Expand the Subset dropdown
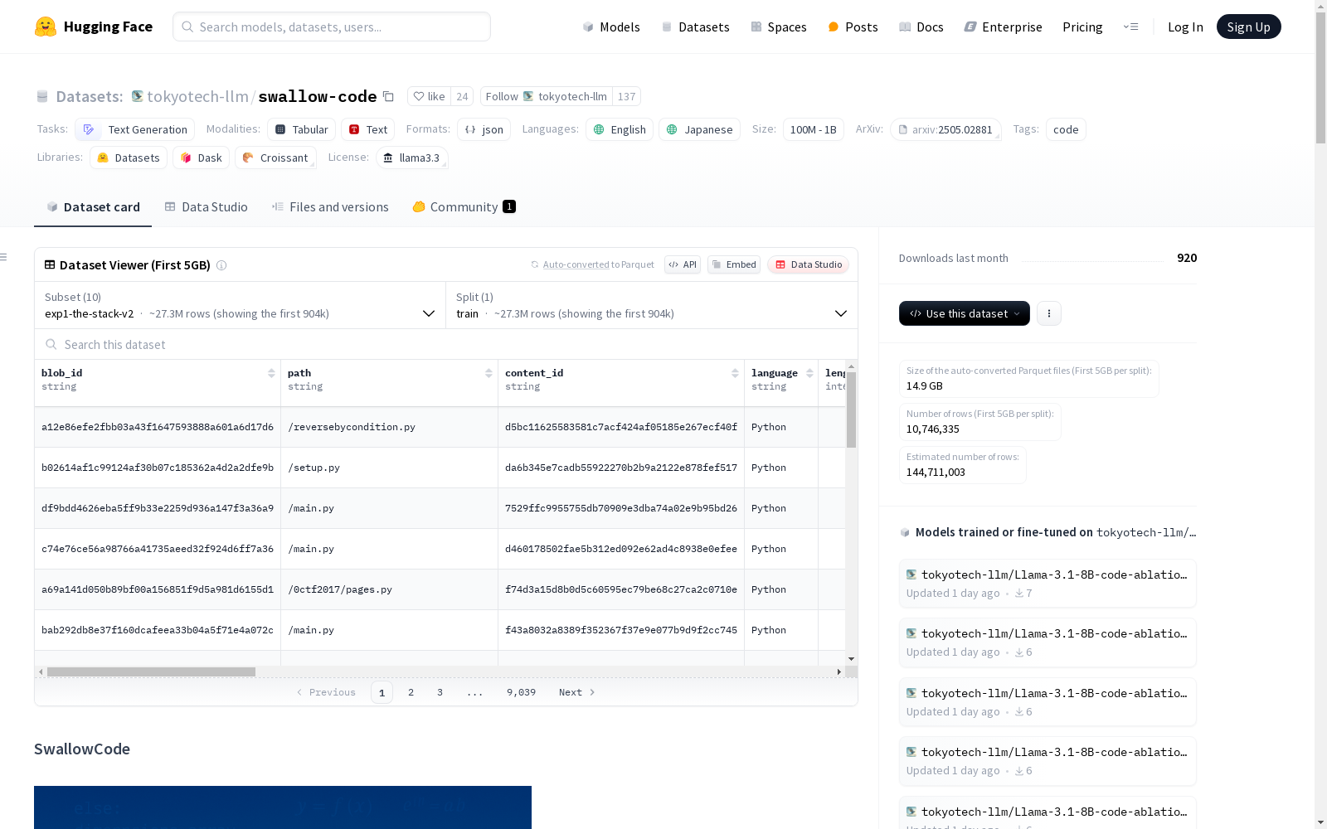The height and width of the screenshot is (829, 1327). (x=241, y=305)
